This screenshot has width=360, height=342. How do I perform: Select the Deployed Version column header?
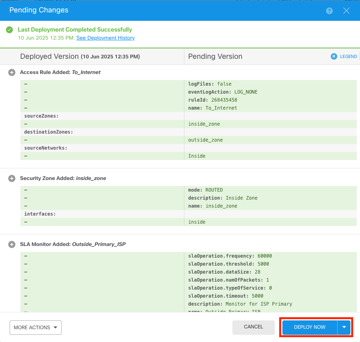80,56
